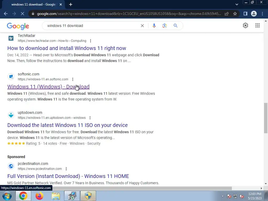Show hidden tray icons arrow
Viewport: 268px width, 201px height.
(222, 196)
